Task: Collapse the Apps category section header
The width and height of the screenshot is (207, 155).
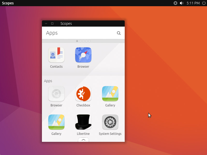Action: pos(48,81)
